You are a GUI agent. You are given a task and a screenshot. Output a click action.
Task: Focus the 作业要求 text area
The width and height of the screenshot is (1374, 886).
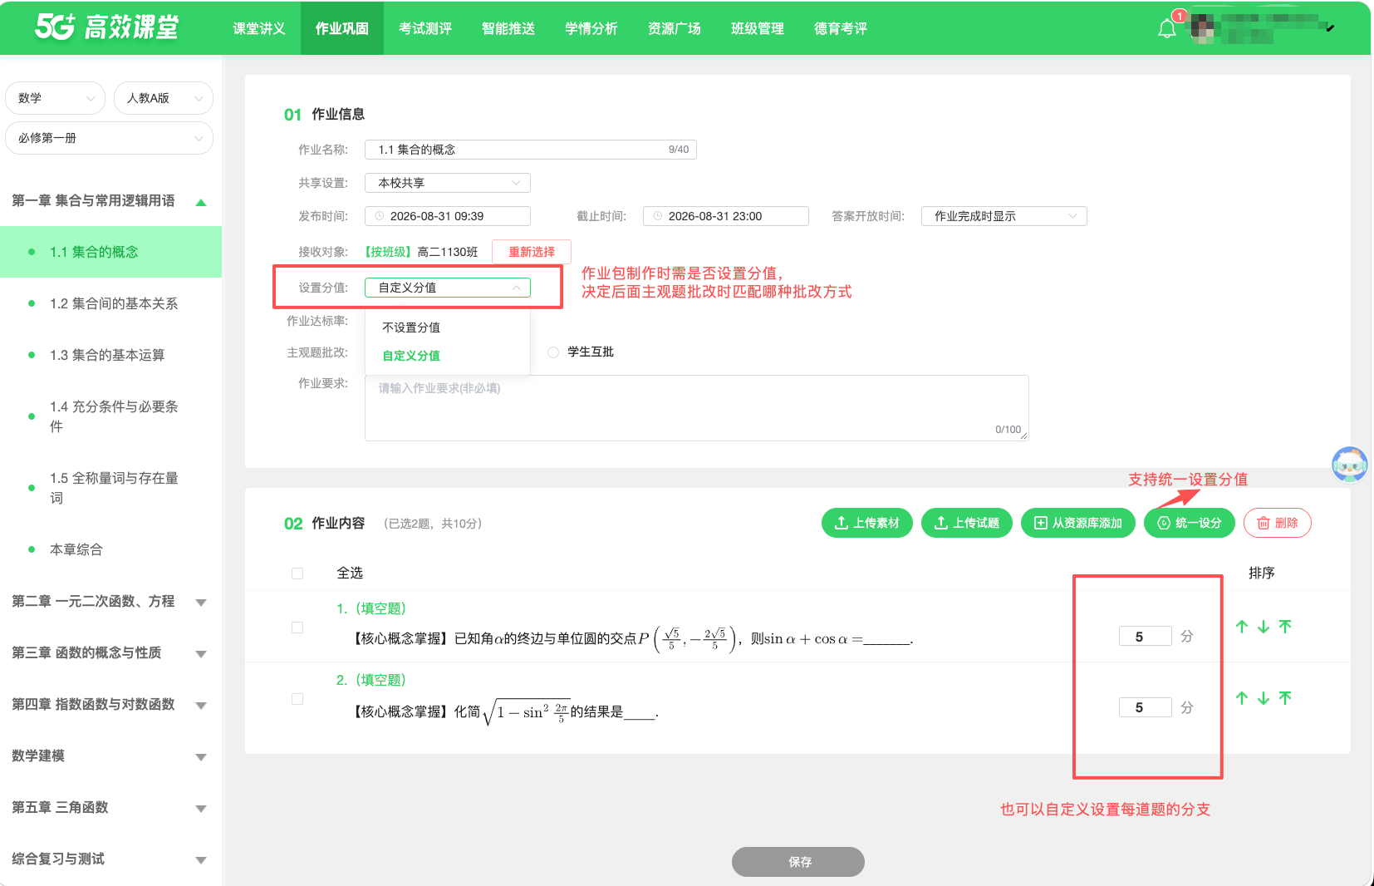pyautogui.click(x=697, y=408)
